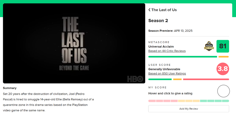Click the green portion of User Score bar
236x115 pixels.
[160, 79]
